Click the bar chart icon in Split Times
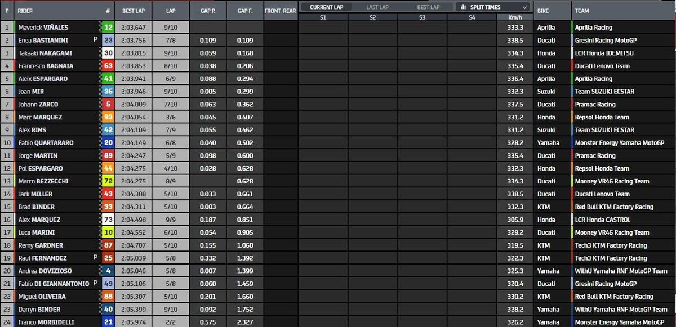The height and width of the screenshot is (327, 676). (463, 7)
